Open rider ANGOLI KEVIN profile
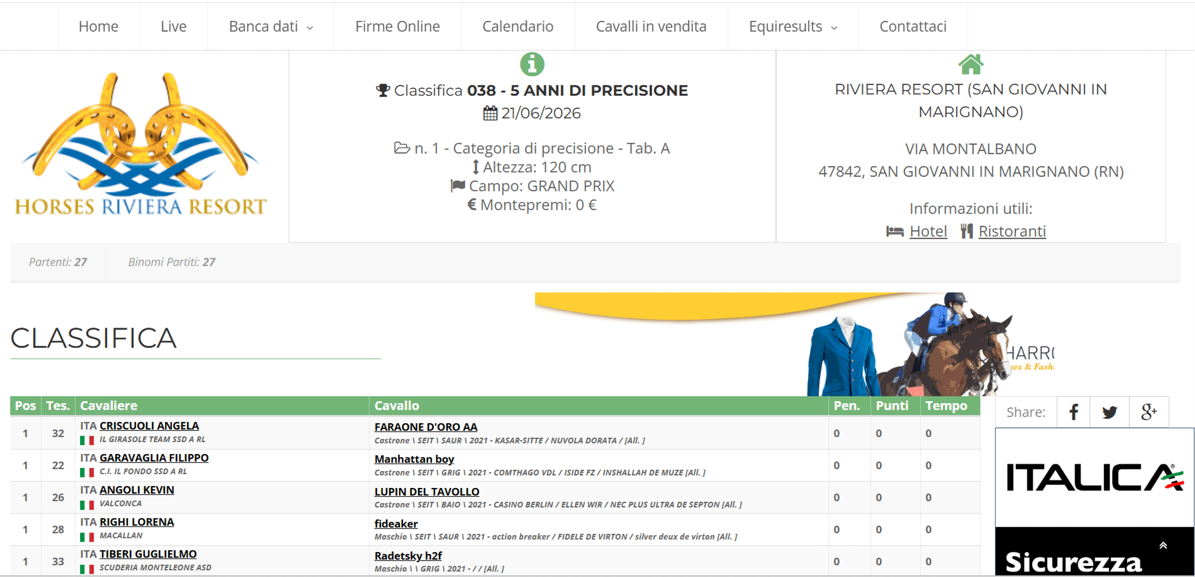The width and height of the screenshot is (1195, 577). coord(137,489)
